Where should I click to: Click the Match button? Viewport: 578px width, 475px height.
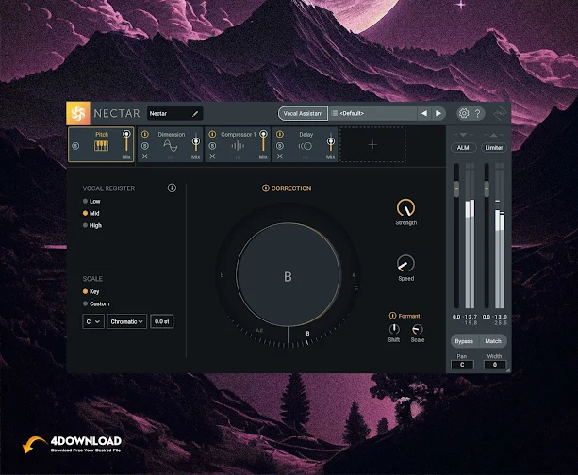point(493,341)
